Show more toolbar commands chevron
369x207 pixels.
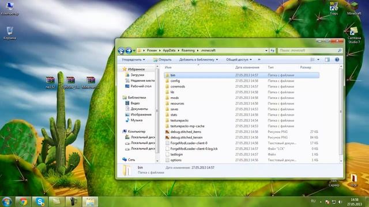(259, 60)
